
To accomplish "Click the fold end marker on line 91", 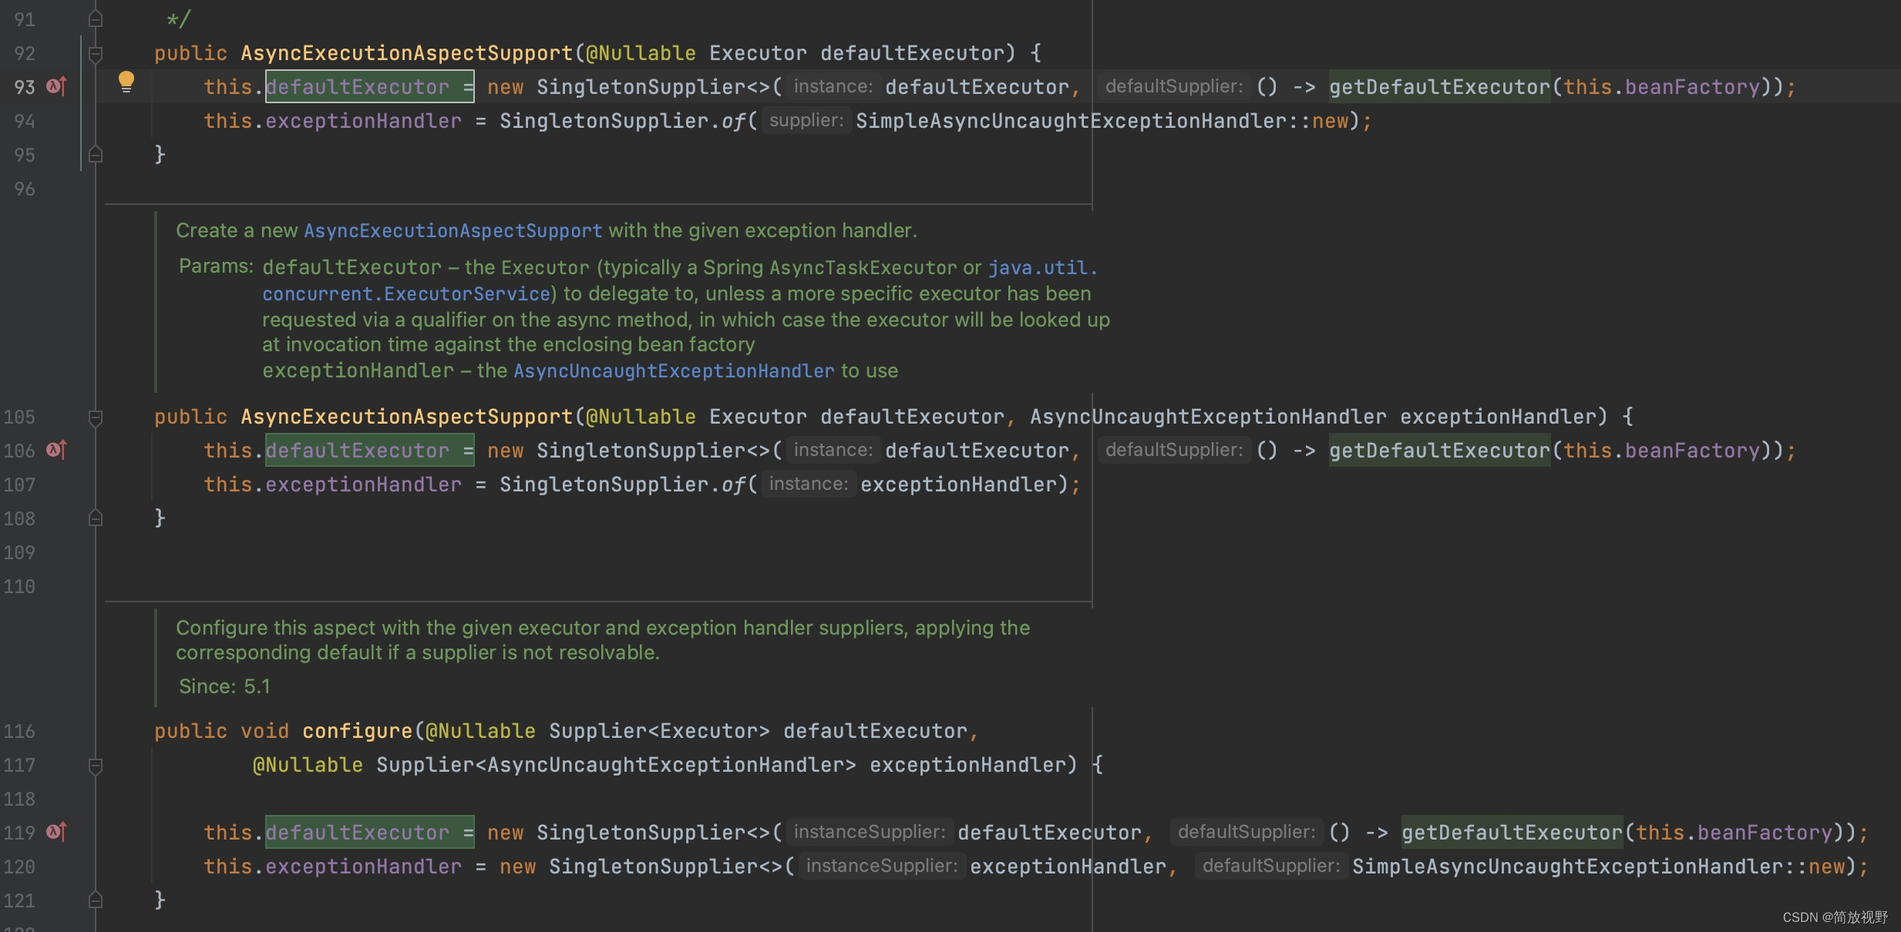I will 96,18.
